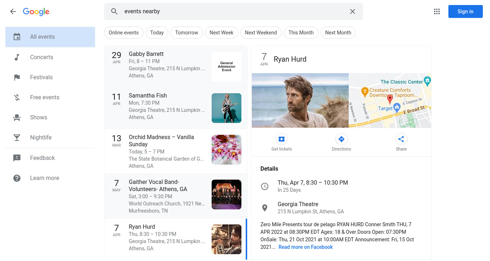The height and width of the screenshot is (261, 490).
Task: Open the Google logo homepage link
Action: [36, 12]
